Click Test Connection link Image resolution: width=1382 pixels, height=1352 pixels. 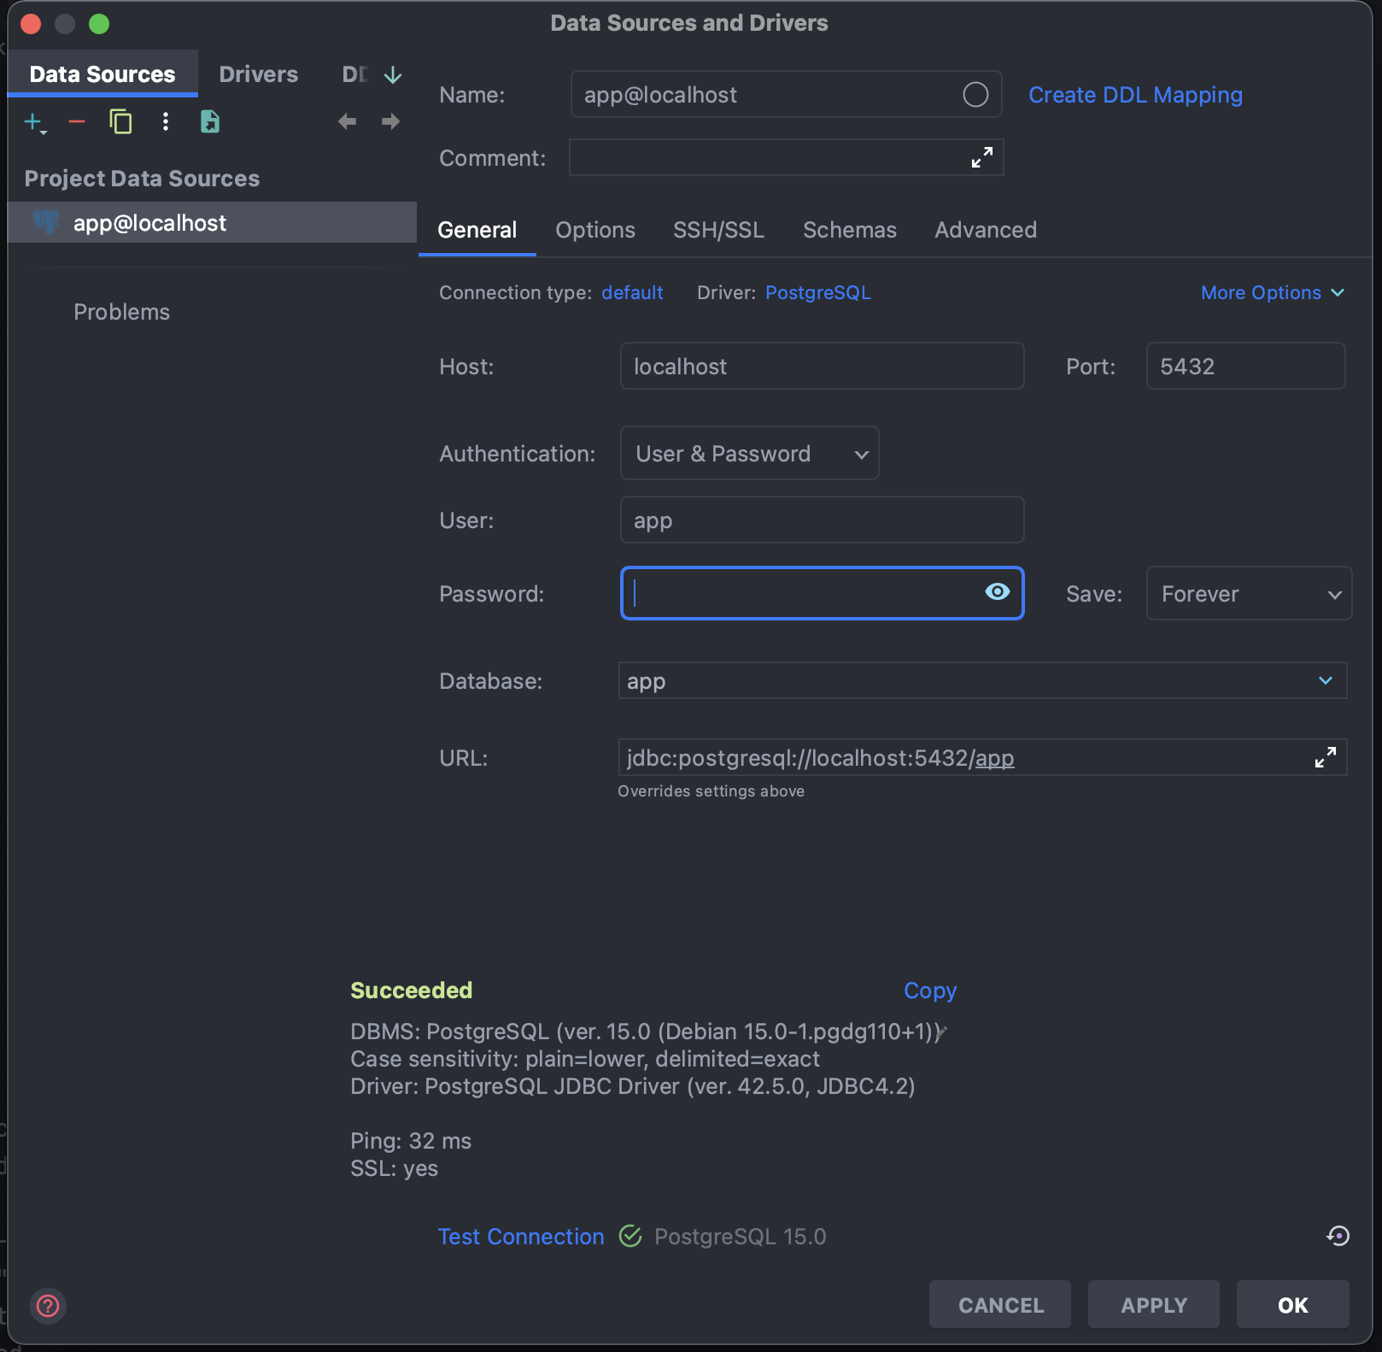[521, 1236]
